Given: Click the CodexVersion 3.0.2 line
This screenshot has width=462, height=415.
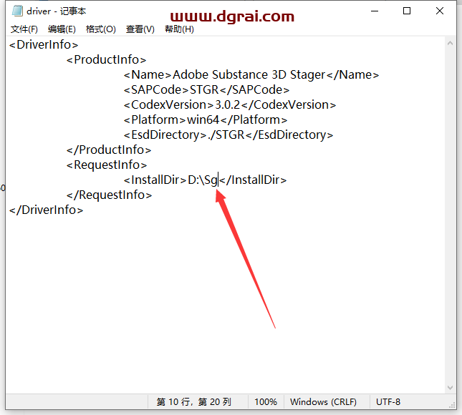Looking at the screenshot, I should [x=230, y=104].
